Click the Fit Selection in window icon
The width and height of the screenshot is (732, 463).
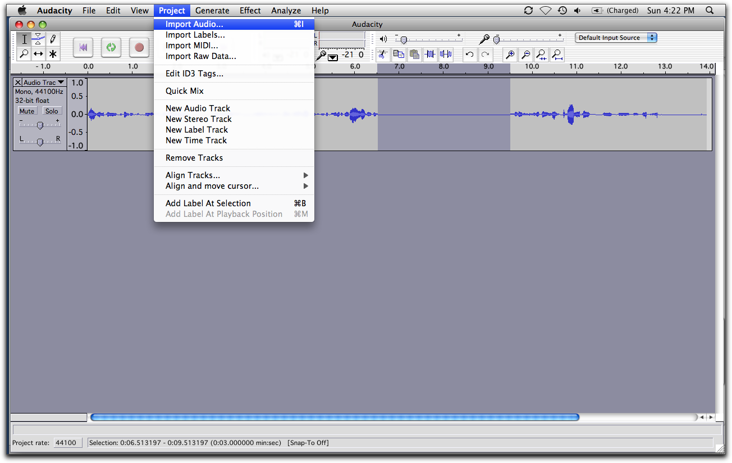point(542,55)
